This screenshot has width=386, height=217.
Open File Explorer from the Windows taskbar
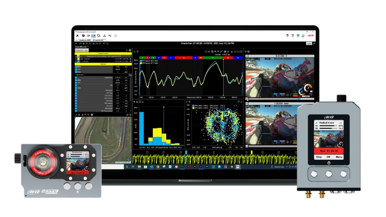point(139,167)
